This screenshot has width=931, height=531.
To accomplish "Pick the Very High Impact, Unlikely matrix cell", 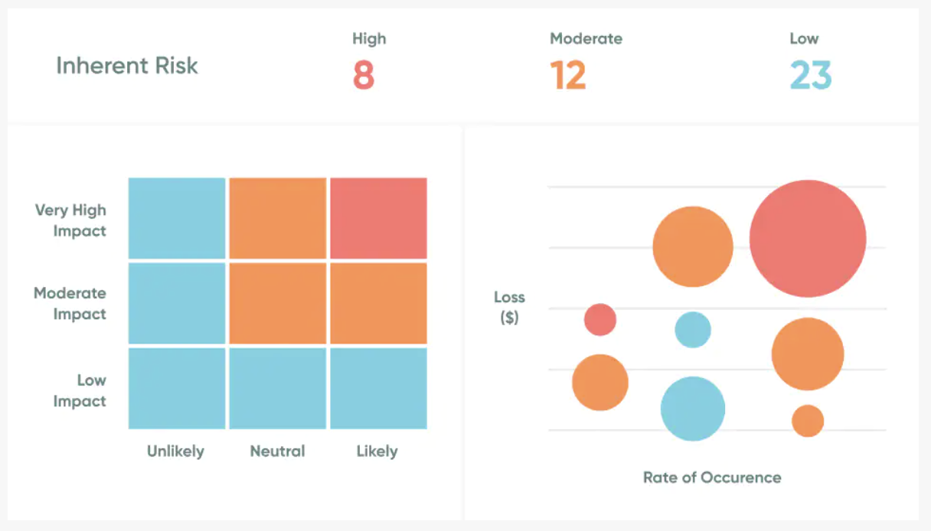I will tap(177, 218).
